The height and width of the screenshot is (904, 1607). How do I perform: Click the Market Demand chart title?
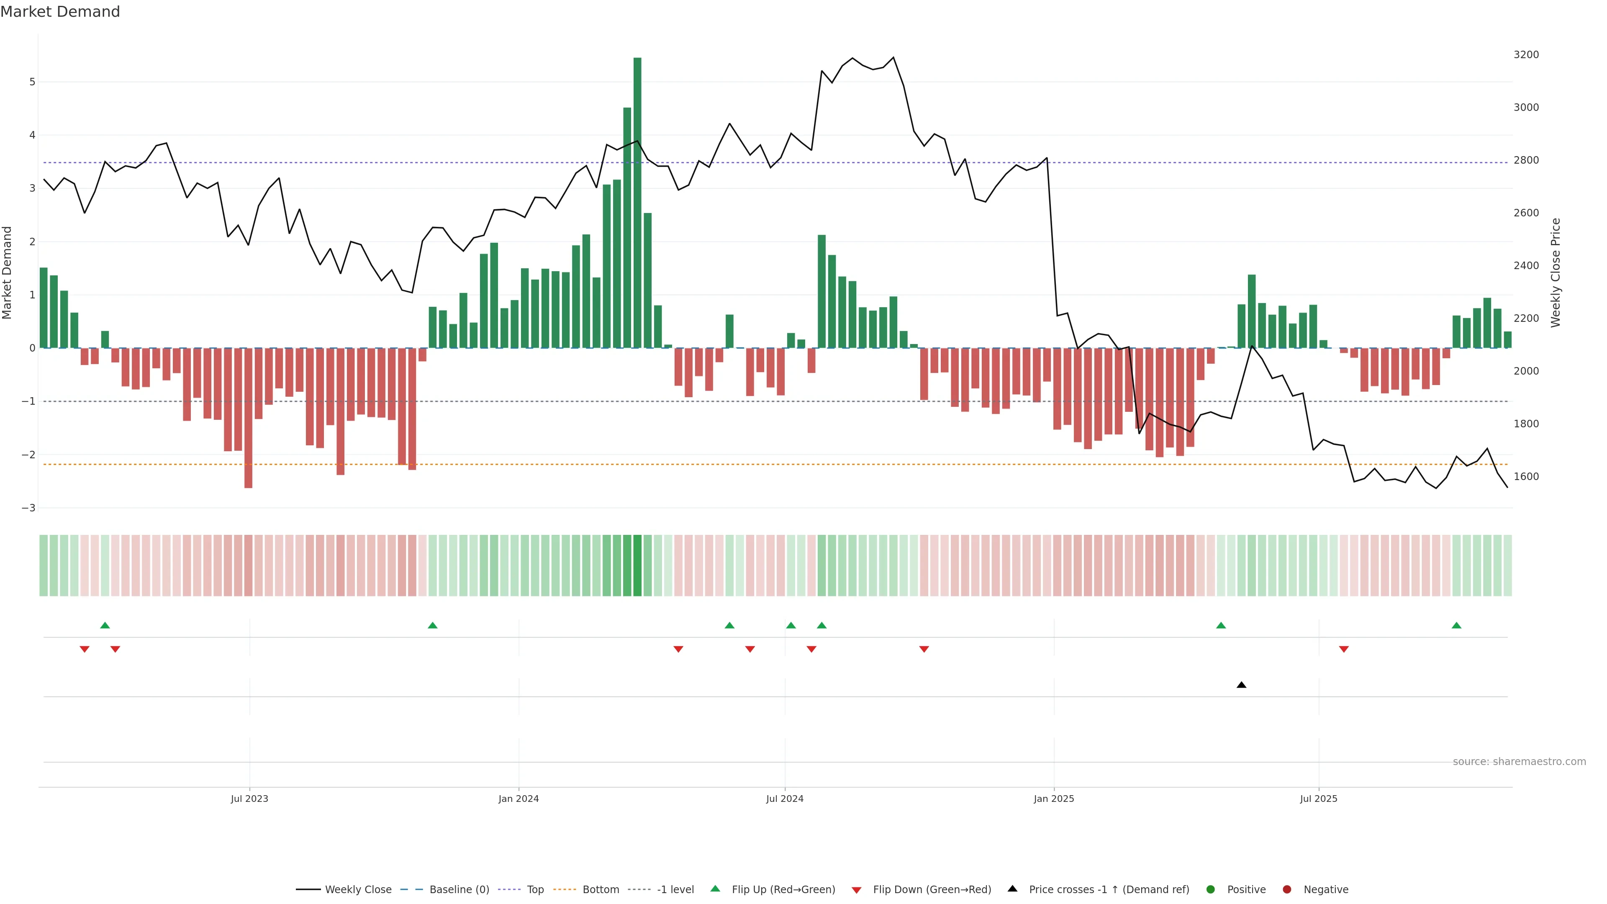60,12
